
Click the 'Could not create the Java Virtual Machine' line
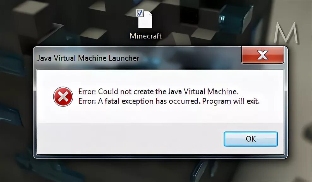click(158, 92)
